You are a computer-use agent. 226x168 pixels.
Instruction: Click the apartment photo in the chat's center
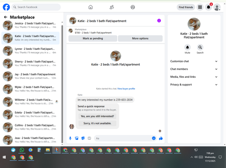tap(116, 56)
